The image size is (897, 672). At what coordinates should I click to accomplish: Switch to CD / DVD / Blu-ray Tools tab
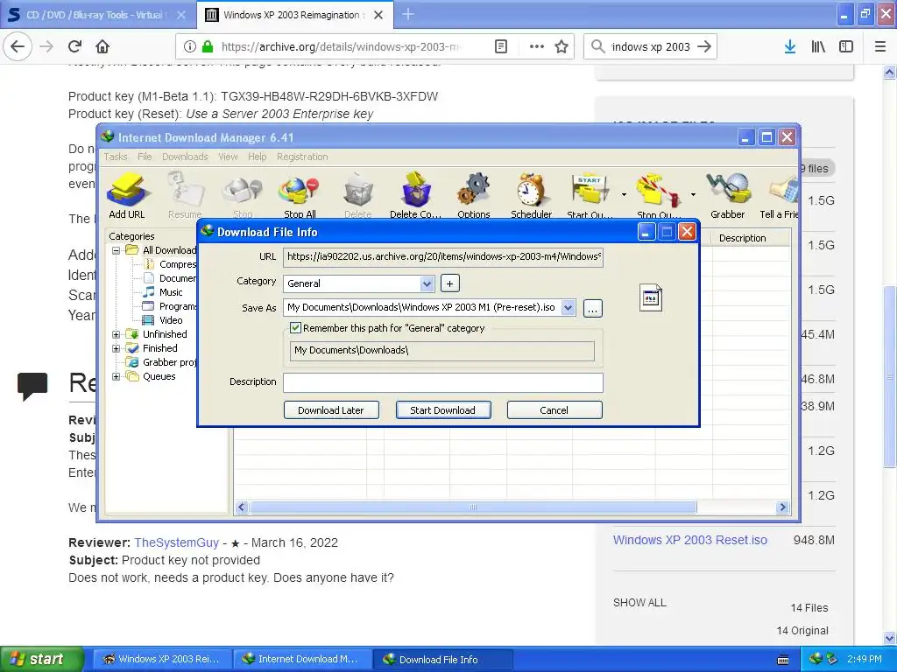pos(97,15)
